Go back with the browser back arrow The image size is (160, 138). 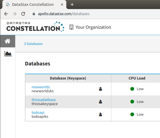(x=6, y=14)
